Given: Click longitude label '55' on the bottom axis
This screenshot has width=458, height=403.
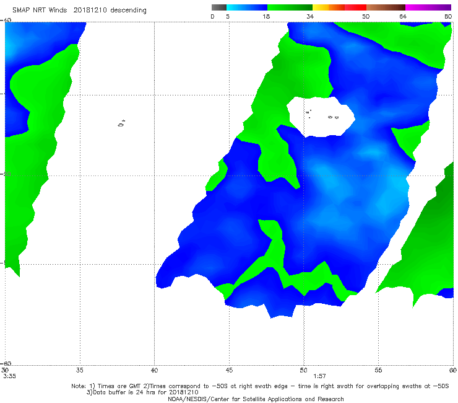Looking at the screenshot, I should coord(378,370).
